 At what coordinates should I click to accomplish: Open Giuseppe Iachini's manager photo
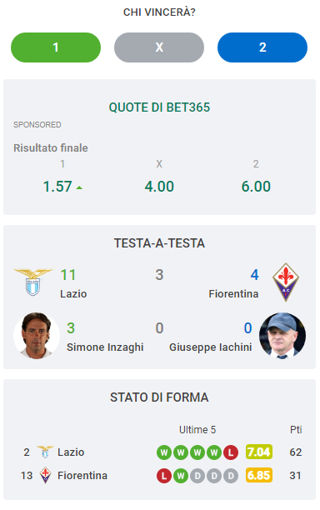pyautogui.click(x=282, y=336)
